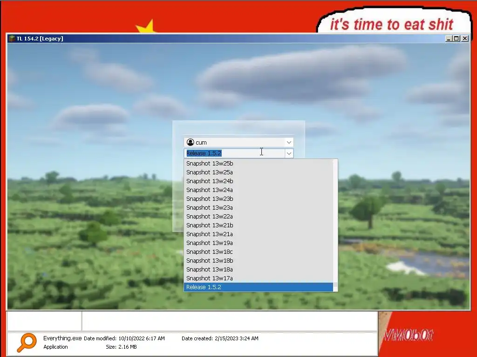Open the cum account dropdown arrow
Viewport: 477px width, 357px height.
(x=289, y=142)
